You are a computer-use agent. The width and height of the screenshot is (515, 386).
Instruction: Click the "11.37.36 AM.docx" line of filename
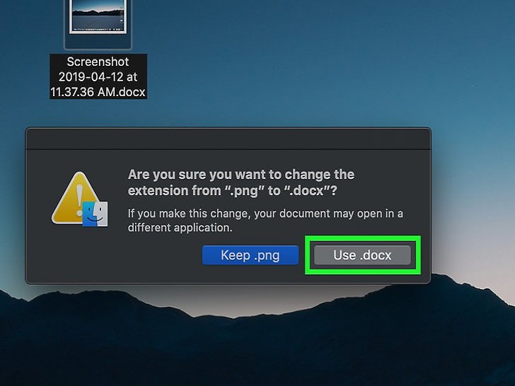98,92
